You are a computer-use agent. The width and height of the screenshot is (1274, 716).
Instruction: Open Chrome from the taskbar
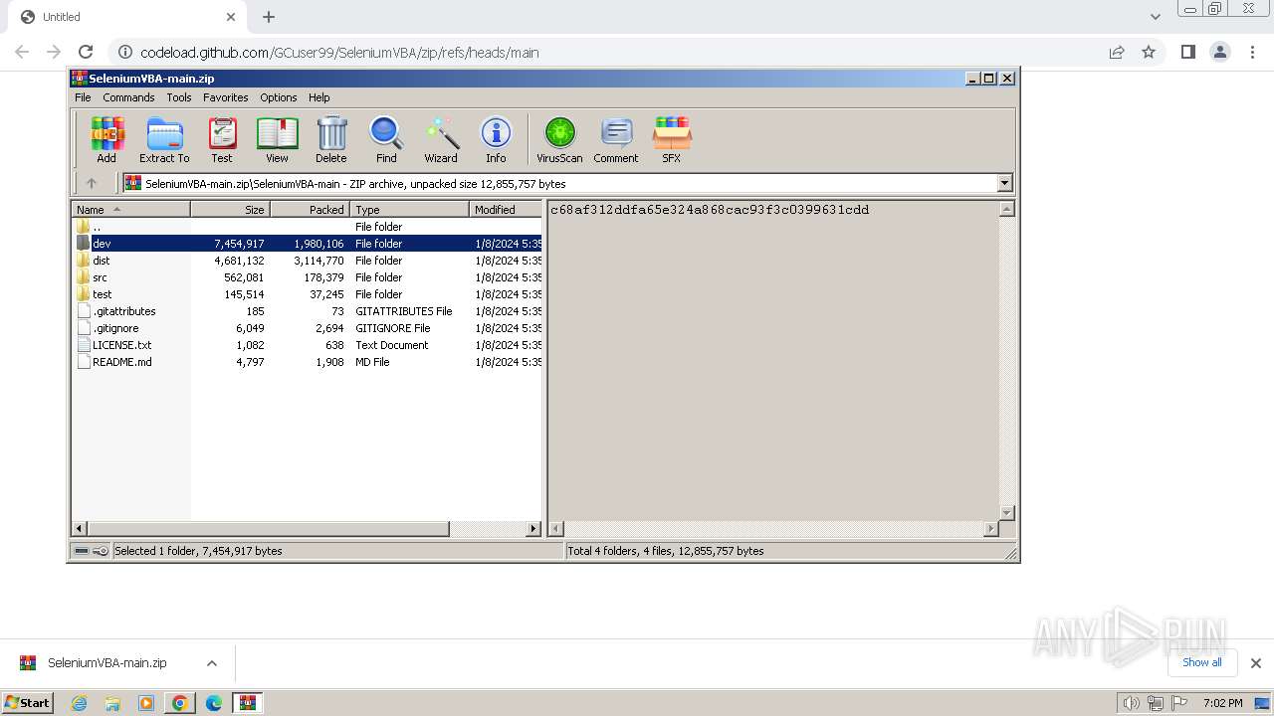[180, 703]
